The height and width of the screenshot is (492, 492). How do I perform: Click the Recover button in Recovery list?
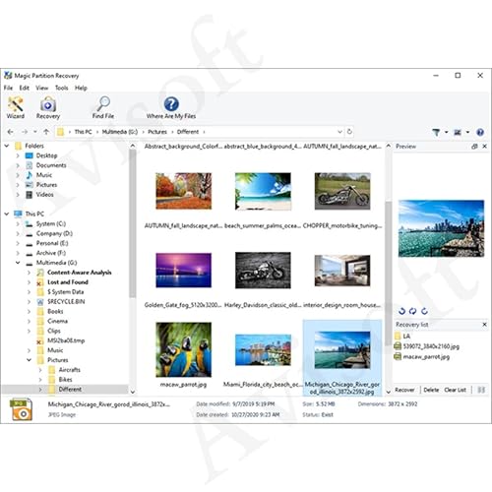(404, 390)
